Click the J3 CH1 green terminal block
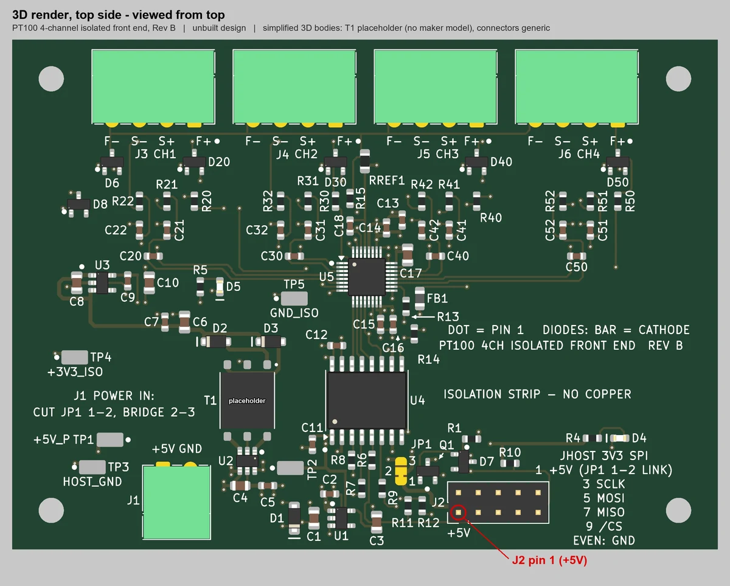 [153, 86]
